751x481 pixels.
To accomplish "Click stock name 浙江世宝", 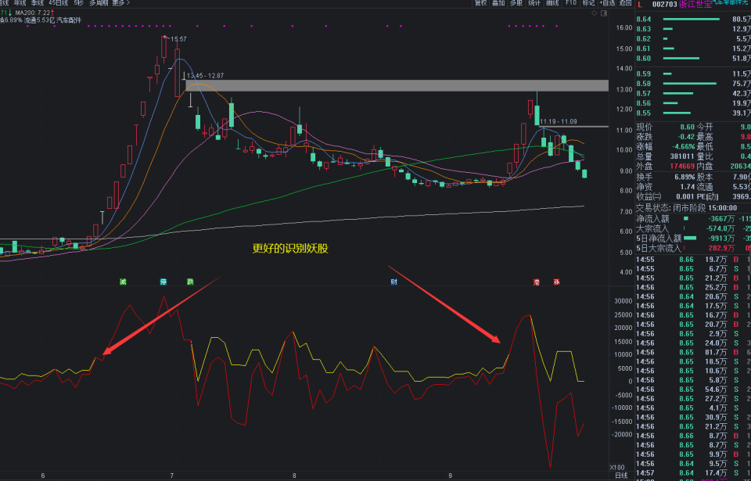I will coord(695,5).
